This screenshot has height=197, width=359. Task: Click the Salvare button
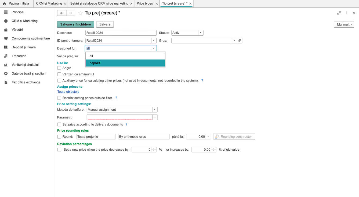pyautogui.click(x=105, y=24)
